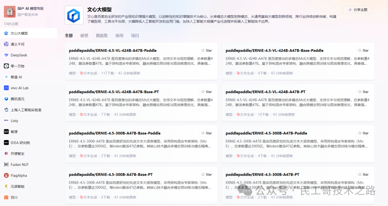
Task: Click the 上海人工智能实验室 icon
Action: (x=6, y=110)
